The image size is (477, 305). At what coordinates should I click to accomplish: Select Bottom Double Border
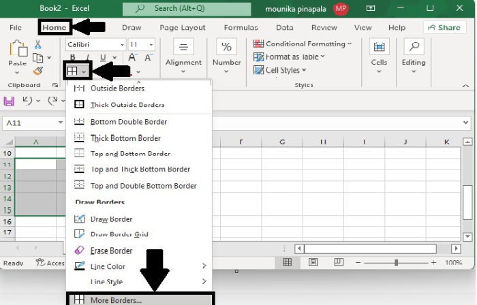(139, 122)
